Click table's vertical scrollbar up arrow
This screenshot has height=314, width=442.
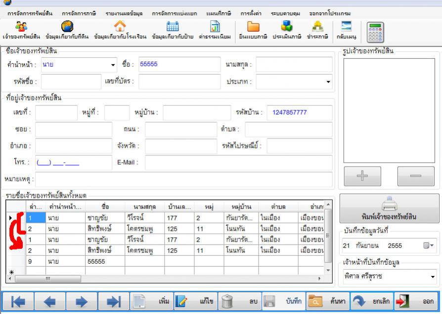click(x=328, y=205)
